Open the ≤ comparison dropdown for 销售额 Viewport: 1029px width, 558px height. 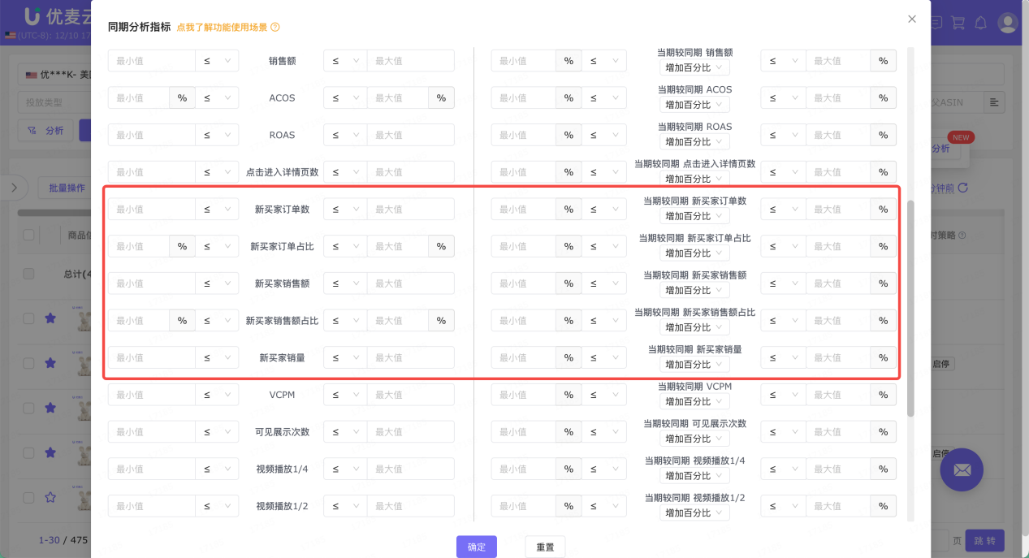[216, 60]
